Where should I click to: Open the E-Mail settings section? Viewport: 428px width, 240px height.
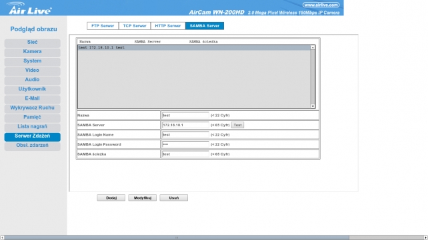pyautogui.click(x=32, y=99)
